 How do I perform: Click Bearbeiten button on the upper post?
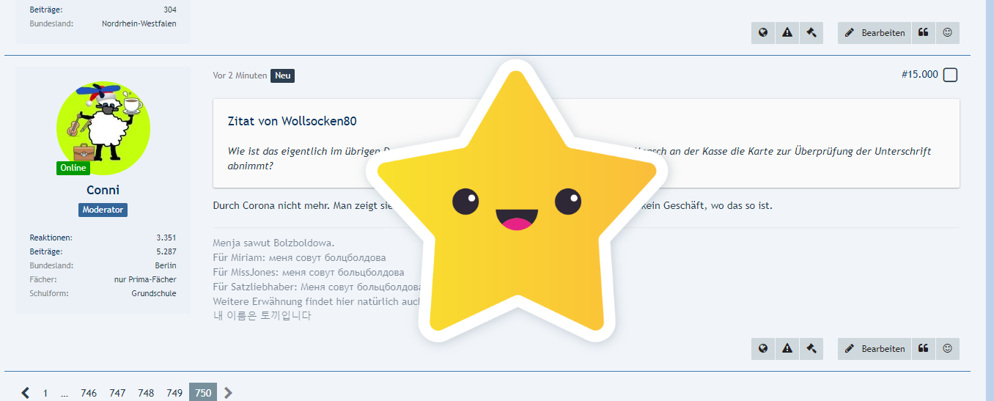(875, 32)
